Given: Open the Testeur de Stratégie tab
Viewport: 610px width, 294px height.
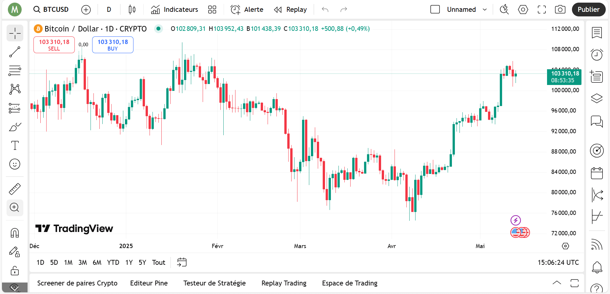Looking at the screenshot, I should click(x=214, y=283).
